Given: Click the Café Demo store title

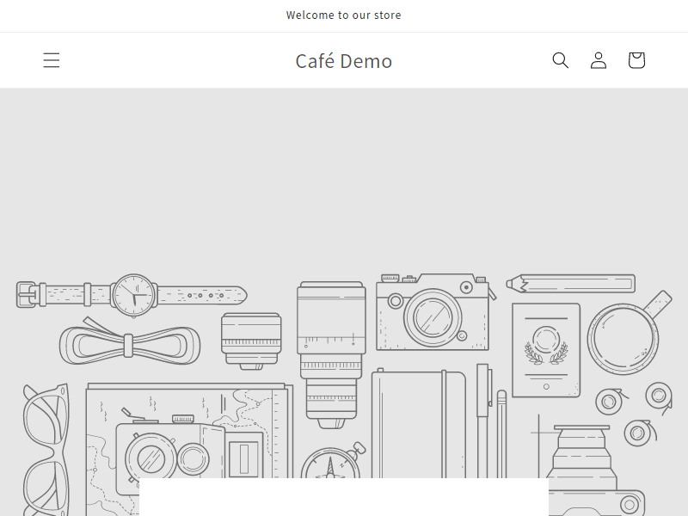Looking at the screenshot, I should pyautogui.click(x=344, y=60).
